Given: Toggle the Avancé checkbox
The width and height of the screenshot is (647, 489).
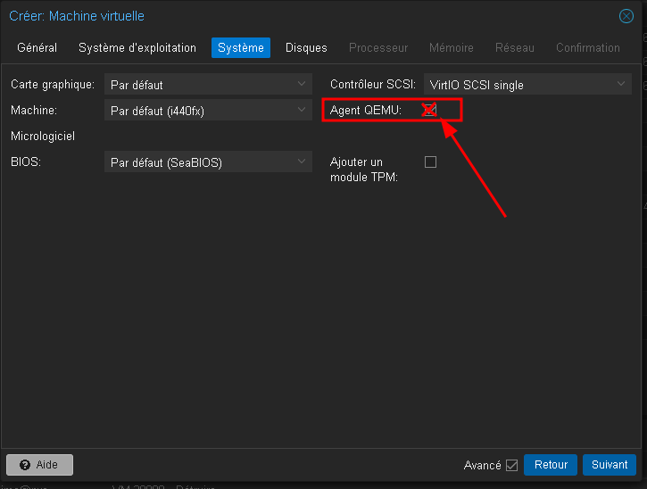Looking at the screenshot, I should pos(511,465).
